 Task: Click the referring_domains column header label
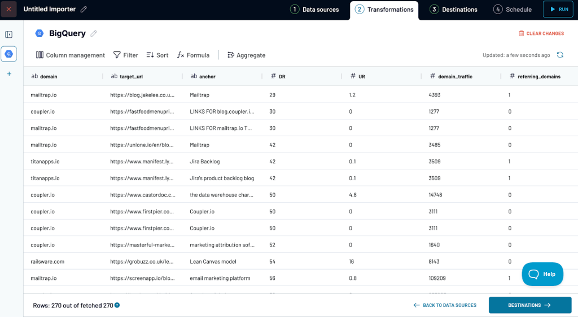click(539, 77)
